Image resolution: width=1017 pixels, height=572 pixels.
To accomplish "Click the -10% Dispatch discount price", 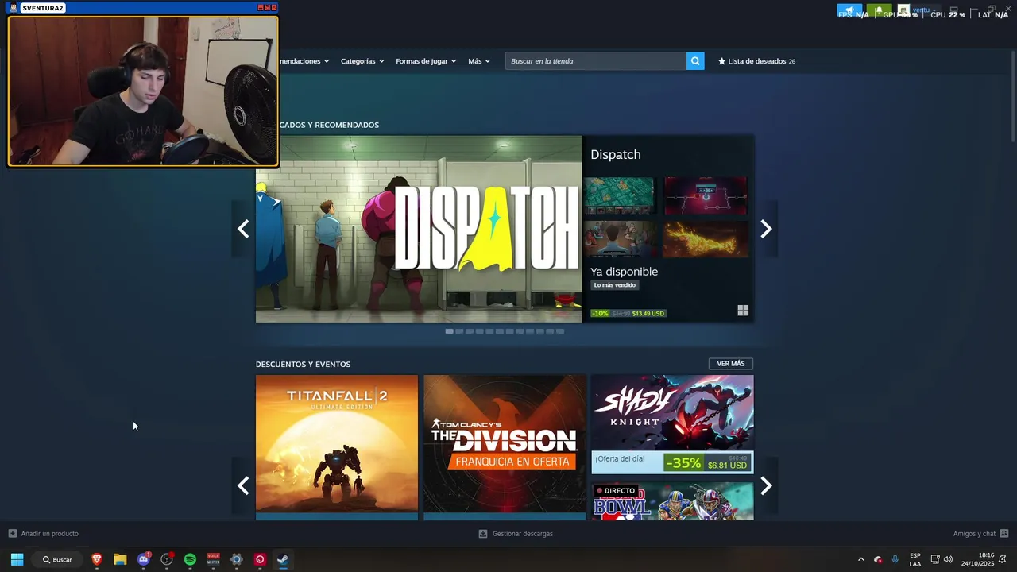I will [x=628, y=313].
